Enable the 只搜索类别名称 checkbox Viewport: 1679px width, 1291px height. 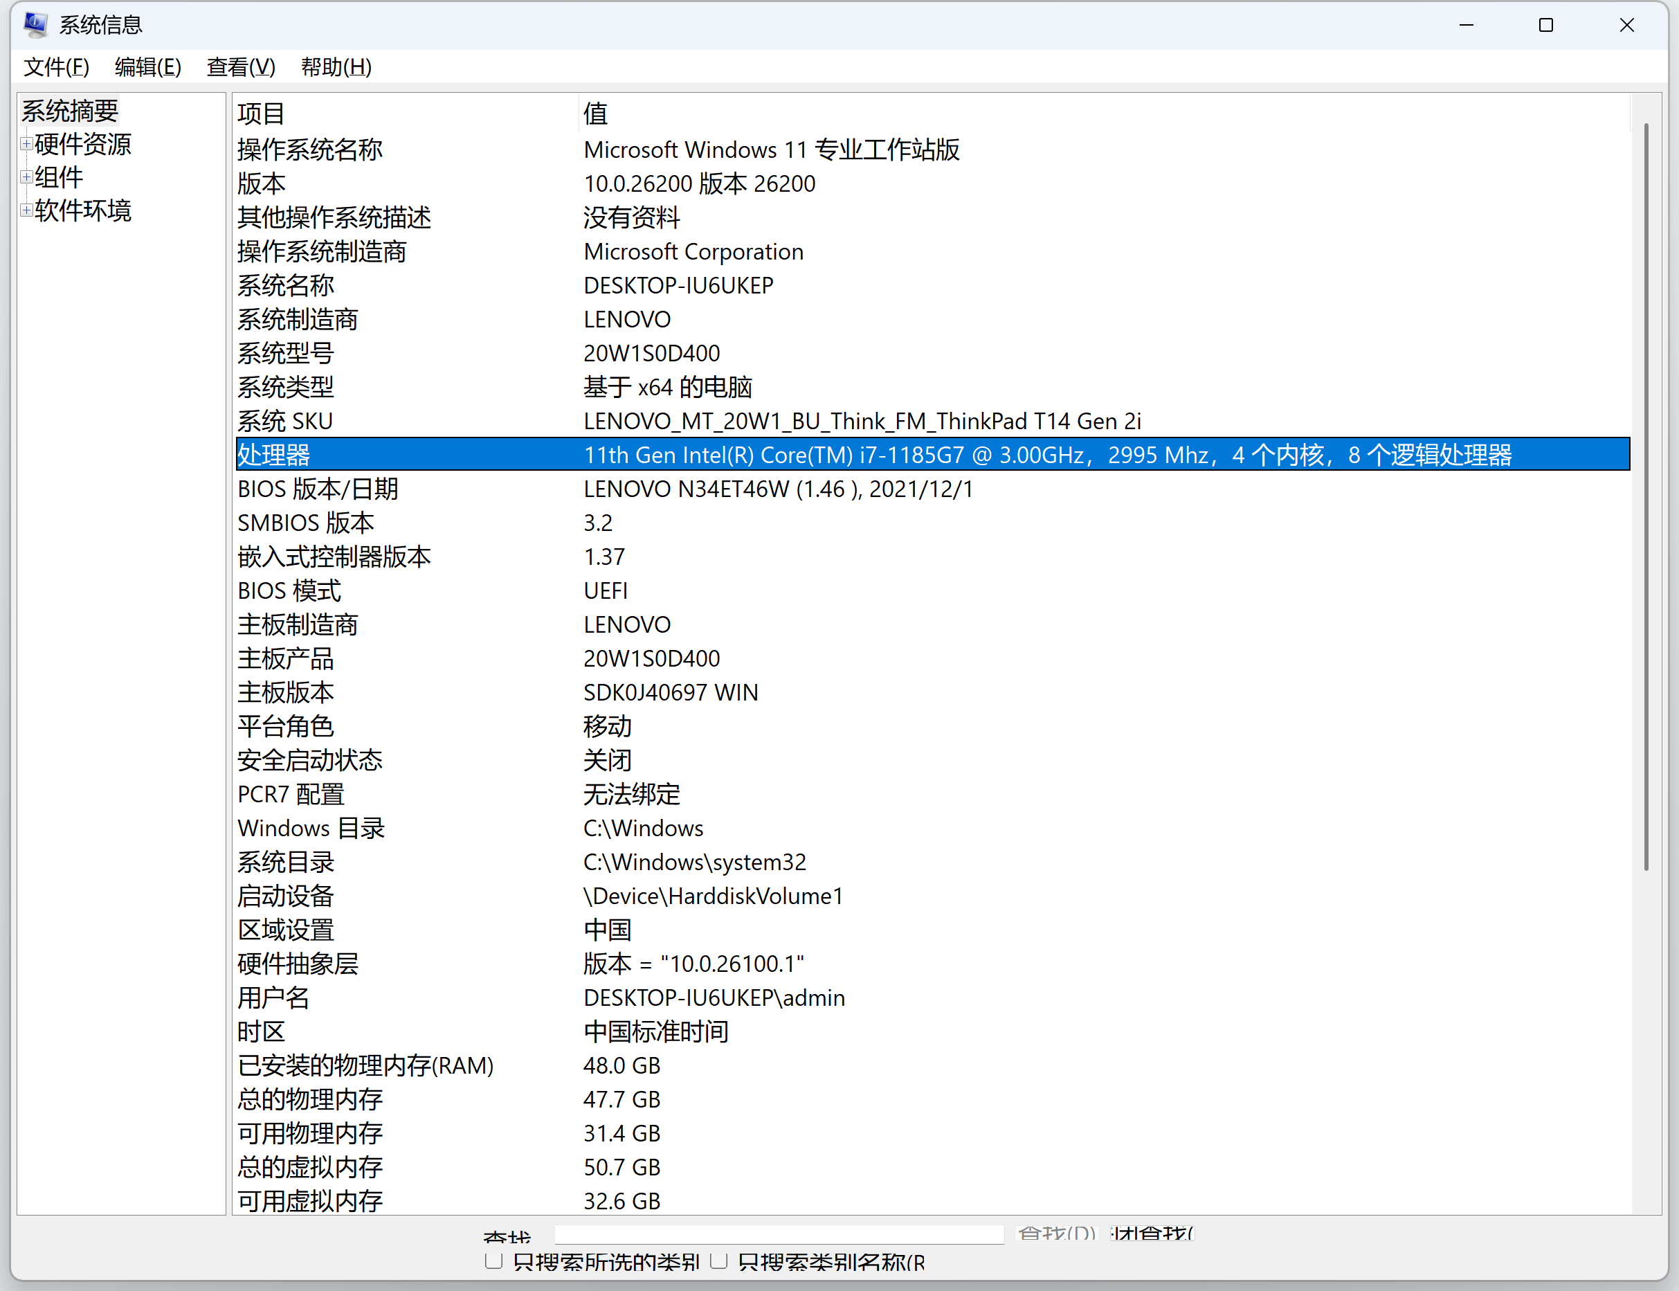(x=719, y=1262)
